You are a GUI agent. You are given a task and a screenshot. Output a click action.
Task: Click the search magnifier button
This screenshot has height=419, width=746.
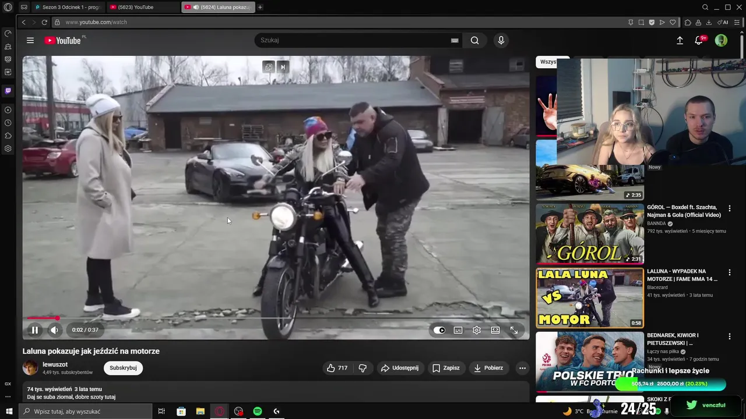click(475, 41)
